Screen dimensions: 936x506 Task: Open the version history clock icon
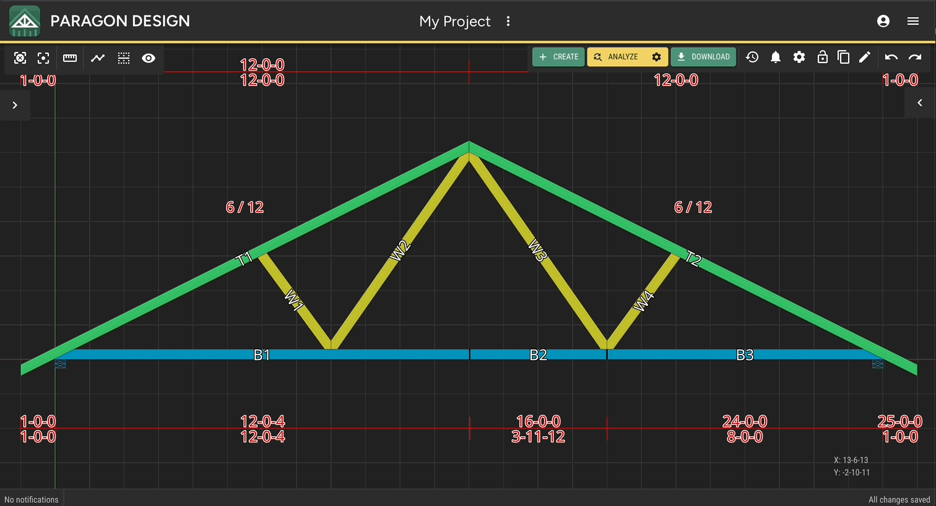click(x=752, y=57)
